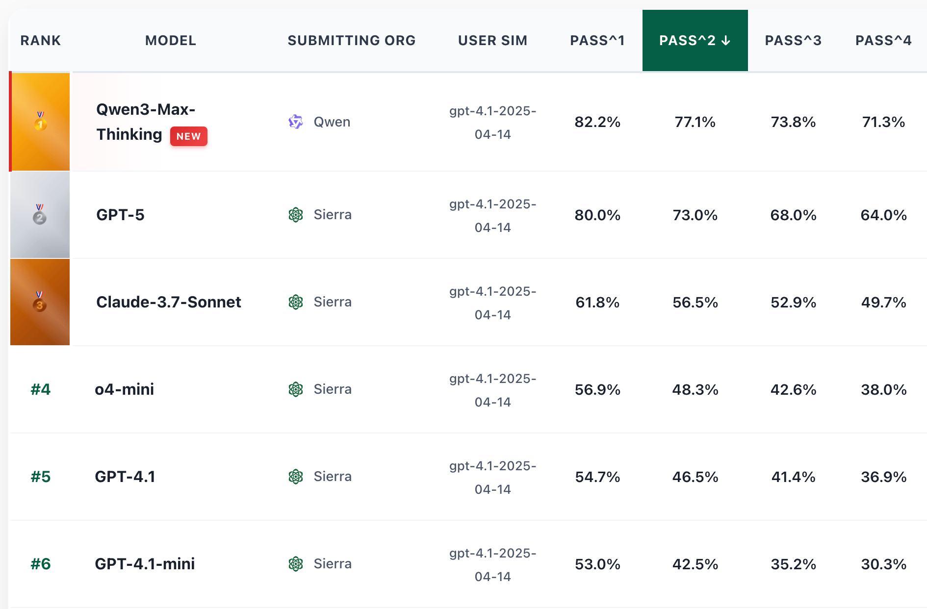Click the bronze medal rank icon
This screenshot has width=927, height=609.
(40, 302)
